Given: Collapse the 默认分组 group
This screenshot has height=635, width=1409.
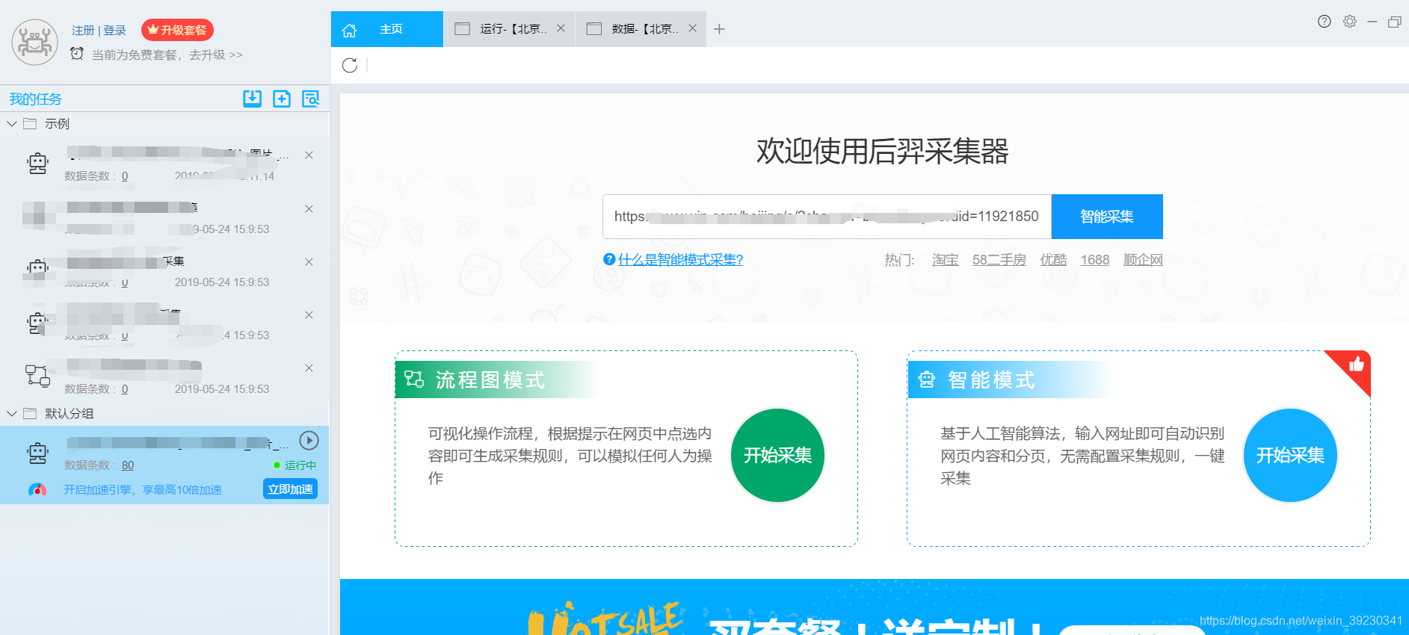Looking at the screenshot, I should (12, 414).
